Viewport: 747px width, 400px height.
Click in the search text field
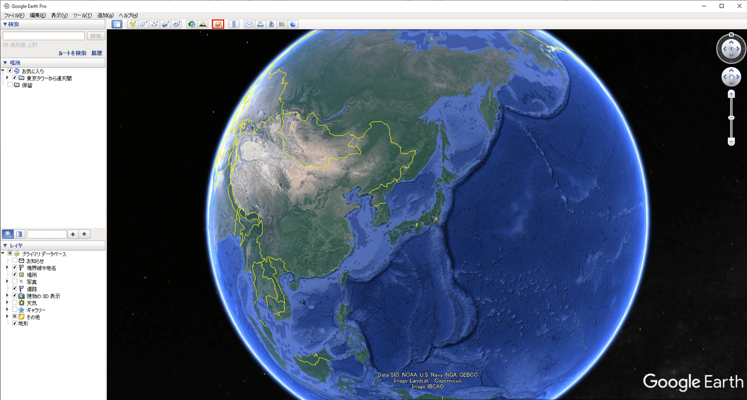coord(44,36)
